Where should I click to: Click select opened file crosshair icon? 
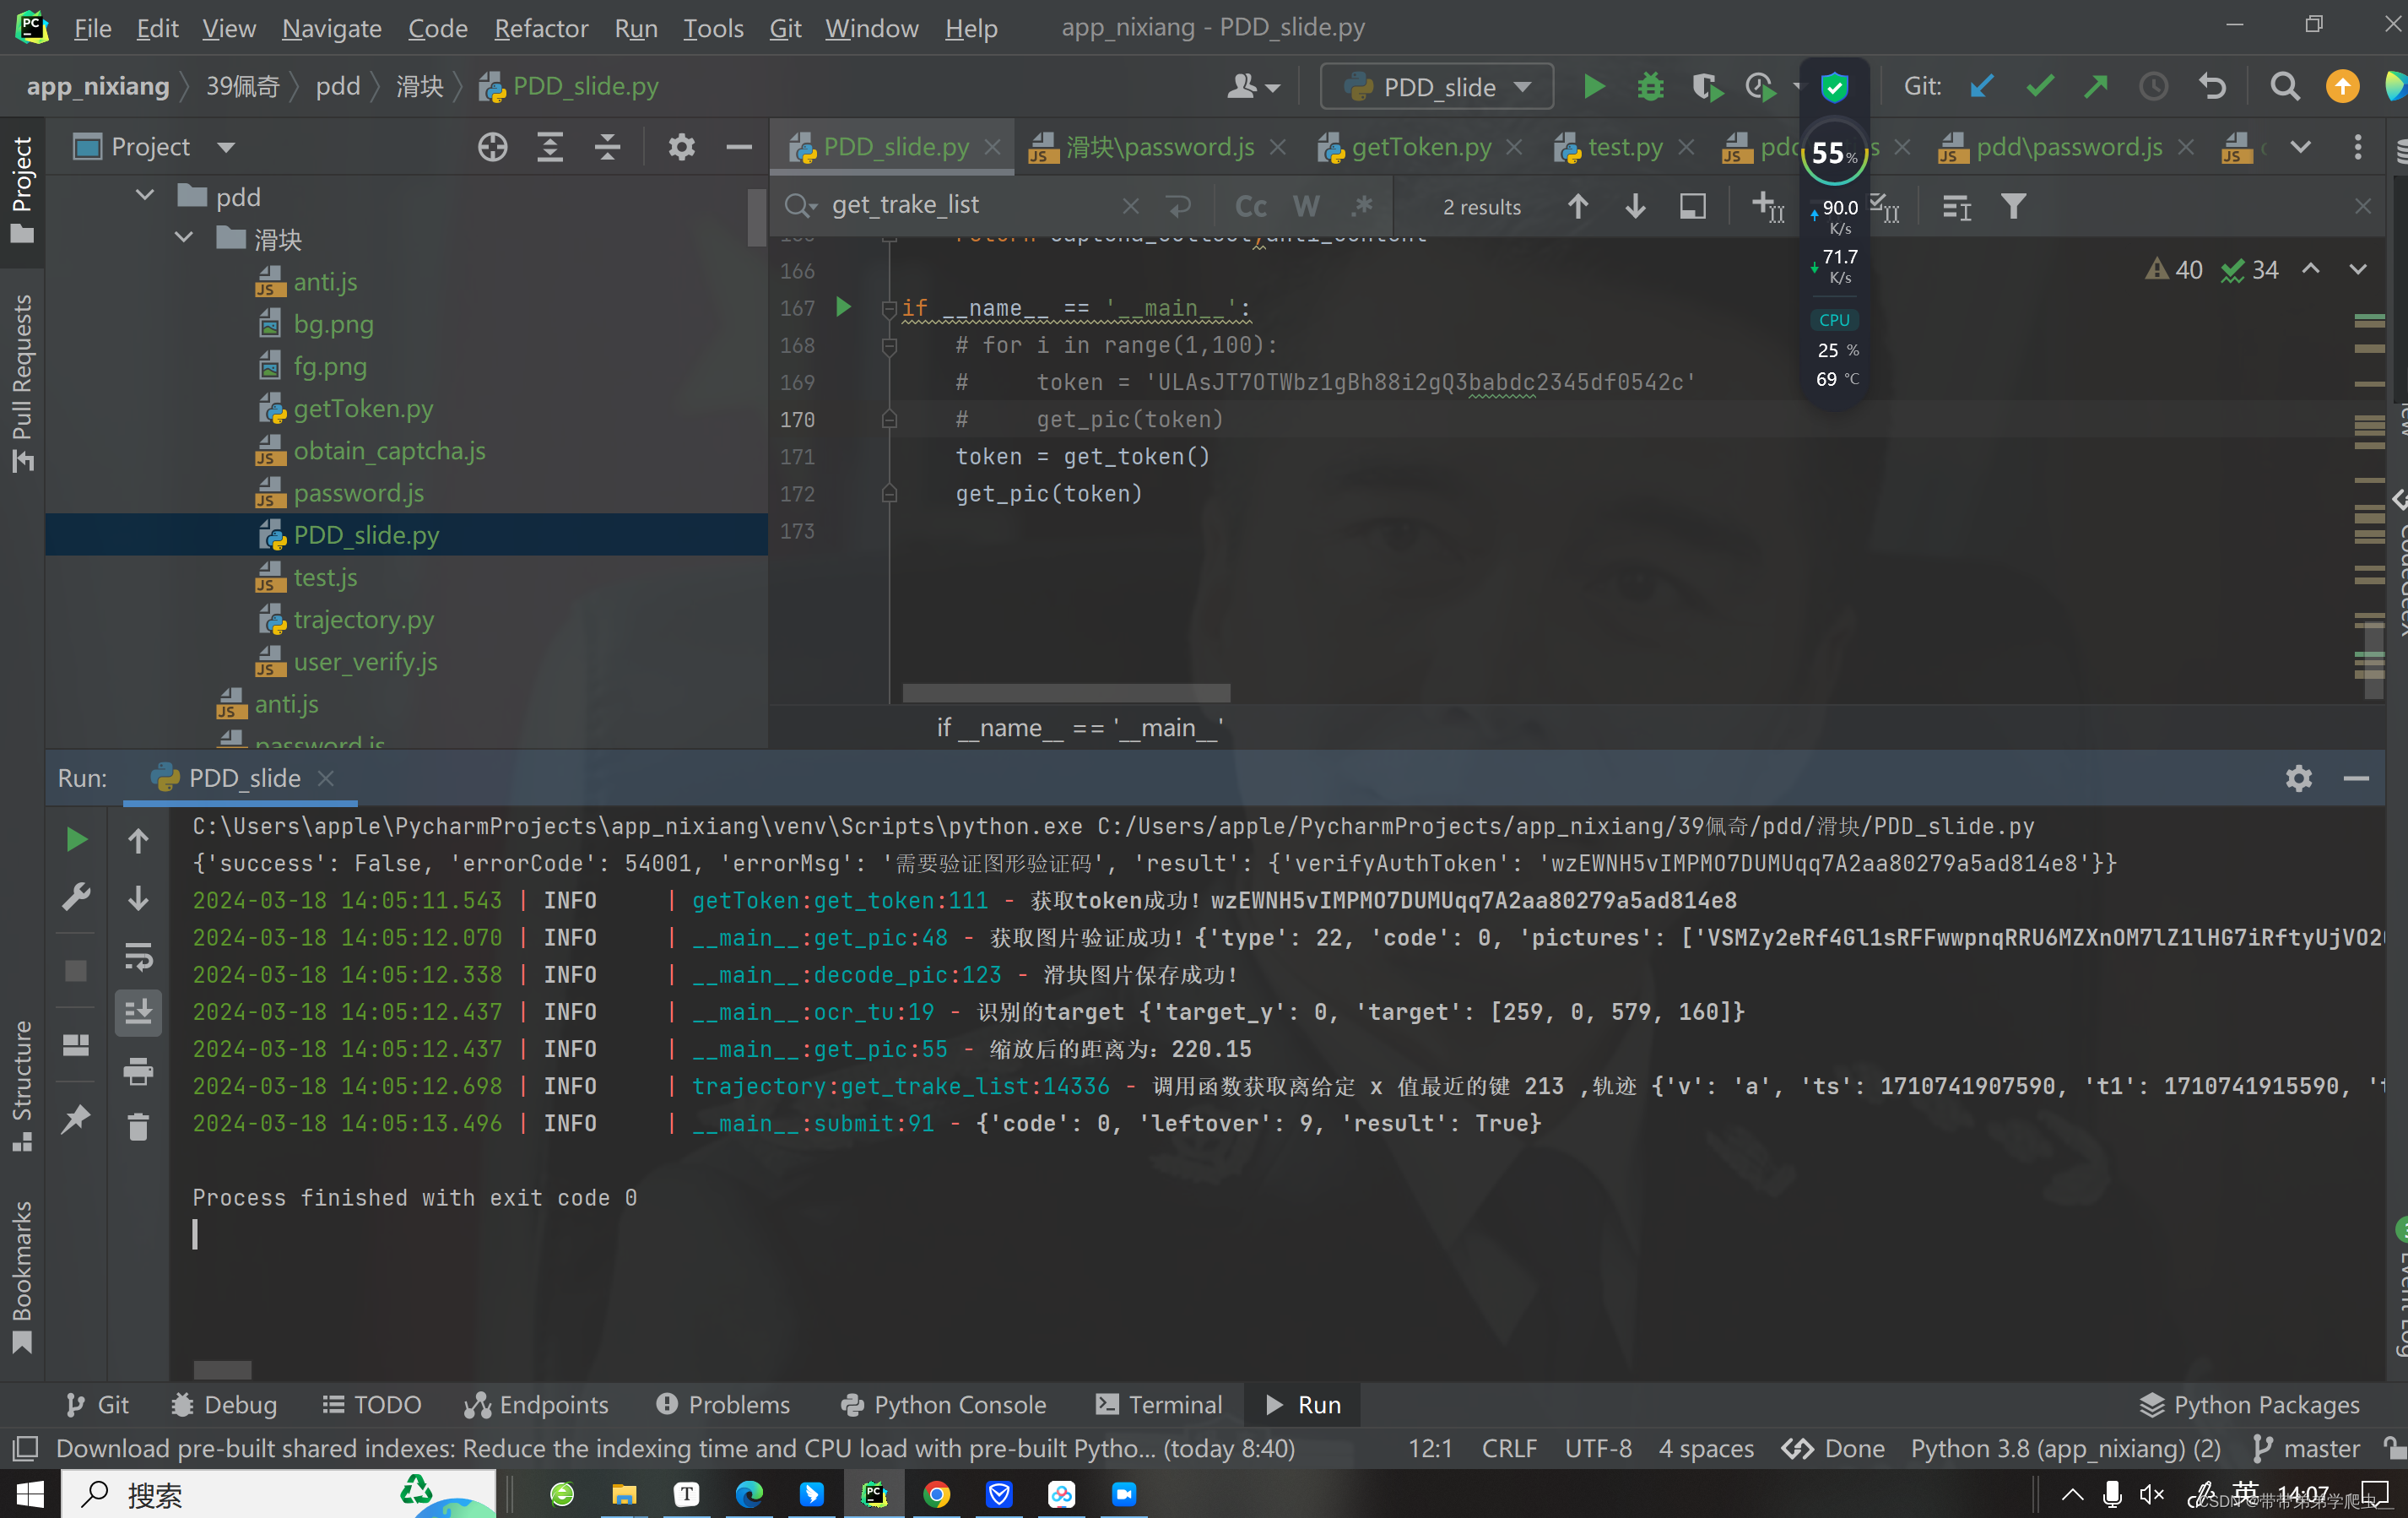pos(492,147)
